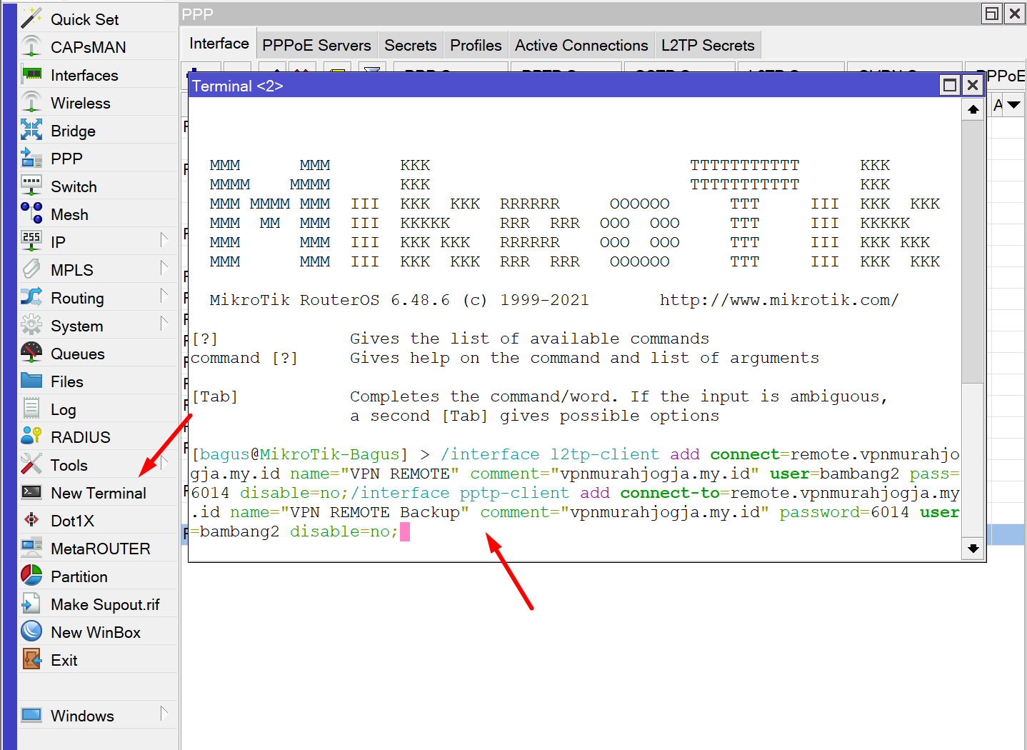1027x750 pixels.
Task: Expand the MPLS submenu arrow
Action: point(164,267)
